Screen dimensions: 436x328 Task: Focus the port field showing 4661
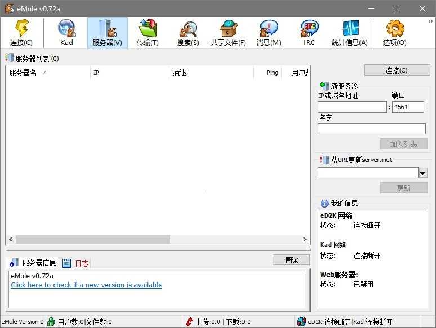tap(408, 107)
